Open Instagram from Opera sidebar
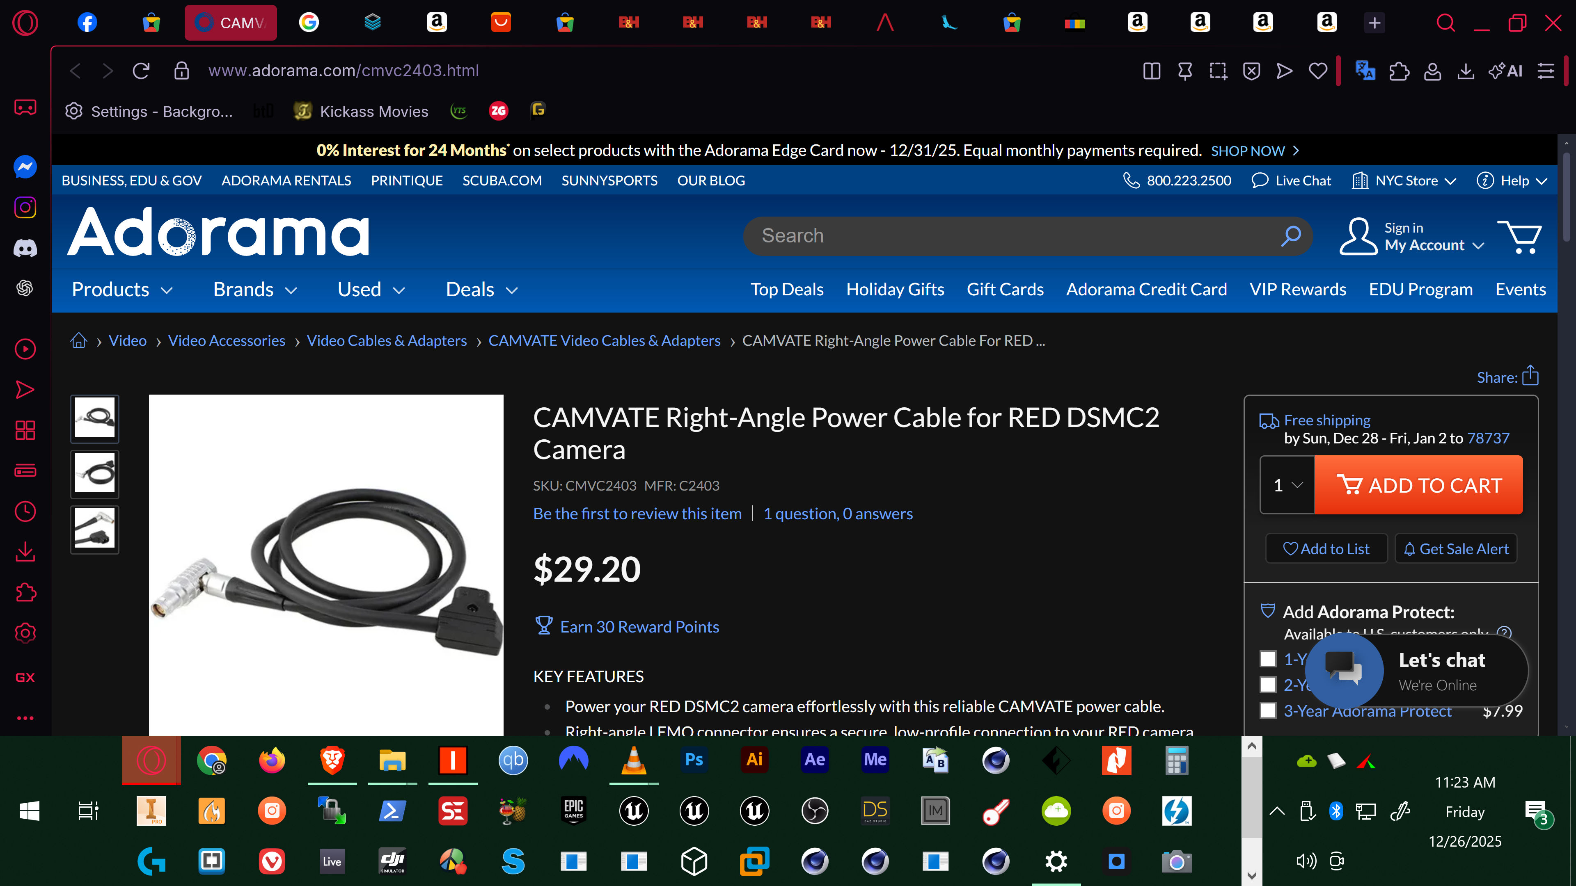 click(25, 207)
